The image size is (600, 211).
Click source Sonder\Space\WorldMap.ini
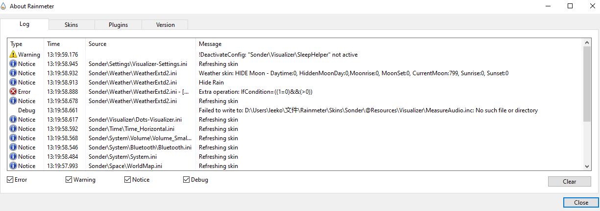125,166
